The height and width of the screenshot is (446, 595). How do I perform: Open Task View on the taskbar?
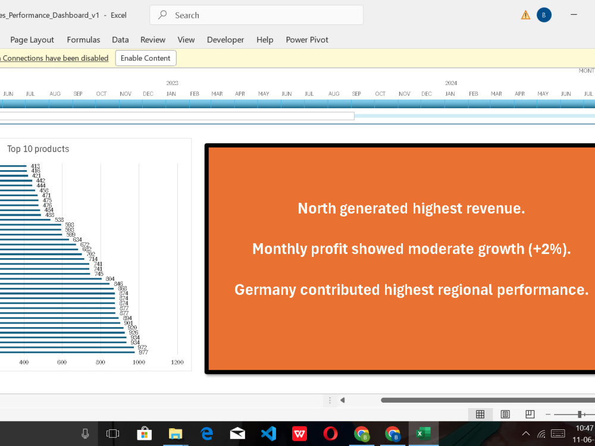coord(112,434)
